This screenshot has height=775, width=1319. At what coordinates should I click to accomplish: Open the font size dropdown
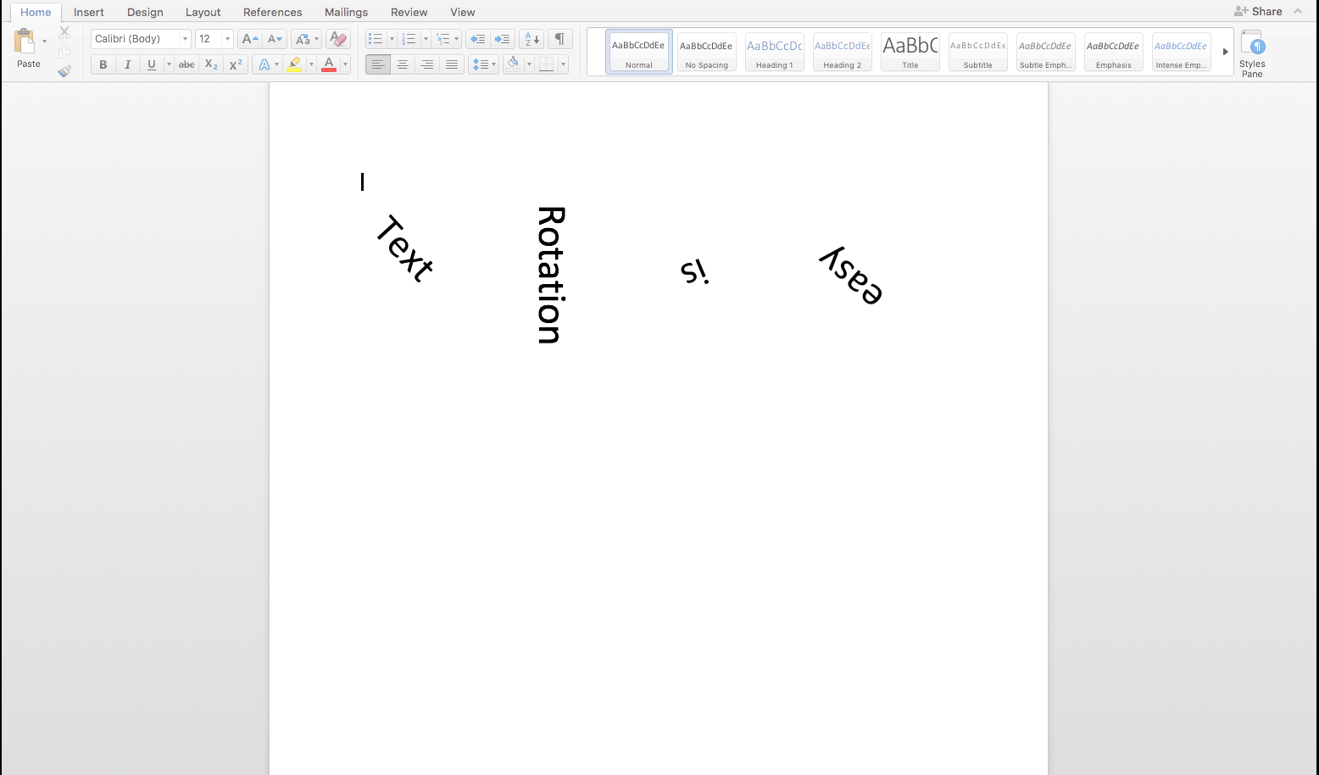point(226,38)
